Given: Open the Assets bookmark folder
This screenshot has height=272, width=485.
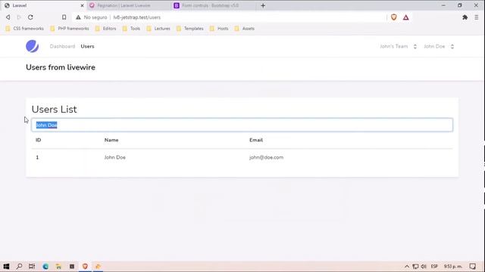Looking at the screenshot, I should [245, 29].
